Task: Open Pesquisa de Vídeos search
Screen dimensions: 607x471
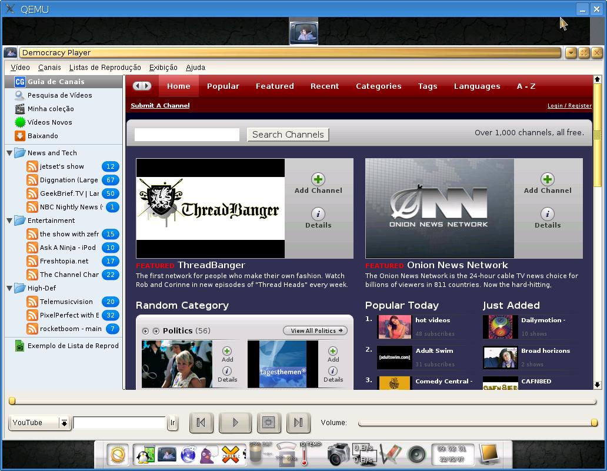Action: [x=64, y=95]
